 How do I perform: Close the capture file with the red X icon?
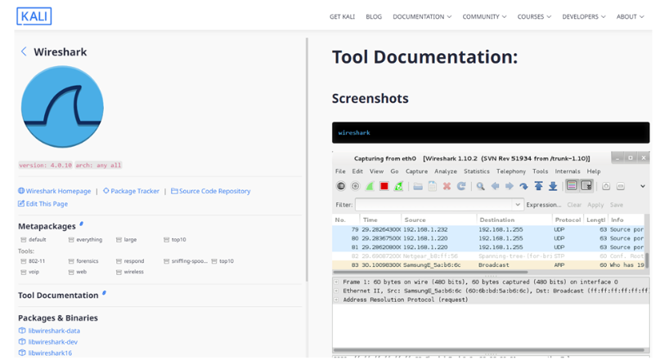click(x=447, y=186)
